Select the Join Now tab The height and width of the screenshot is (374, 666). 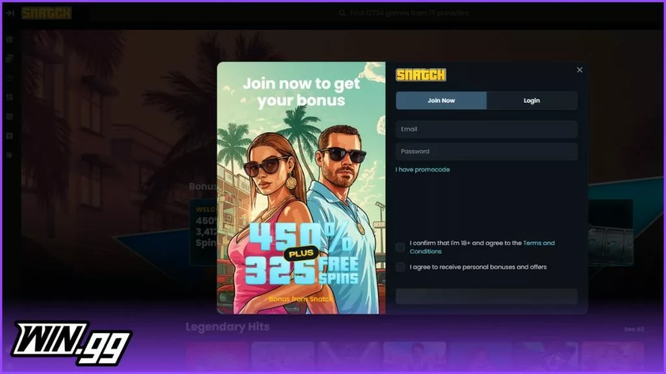coord(441,101)
